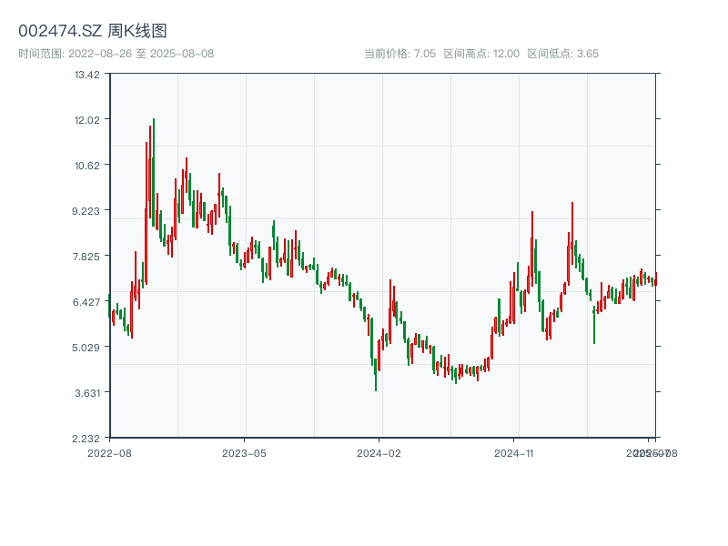Image resolution: width=728 pixels, height=546 pixels.
Task: Click the range low label 区间低点: 3.65
Action: 562,54
